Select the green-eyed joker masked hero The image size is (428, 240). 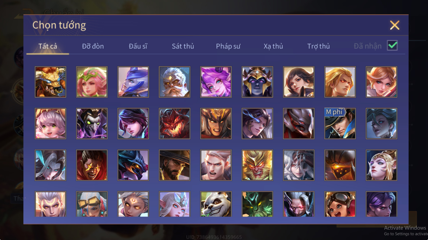click(92, 123)
